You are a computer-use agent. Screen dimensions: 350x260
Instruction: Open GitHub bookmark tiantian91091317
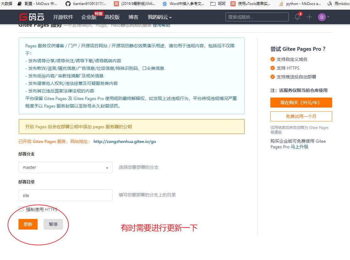click(86, 3)
